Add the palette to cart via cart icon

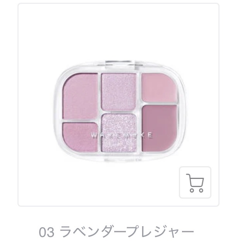(x=195, y=182)
